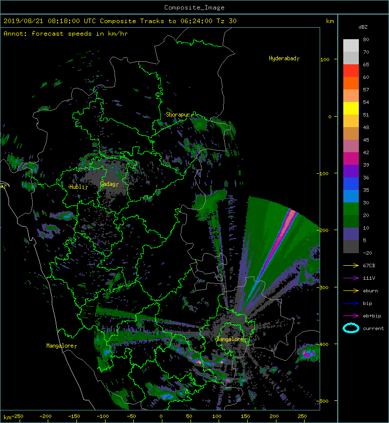Click the Hyderabad station label
The image size is (389, 423).
284,59
